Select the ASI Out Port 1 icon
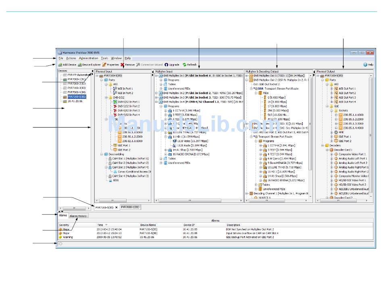The image size is (383, 291). (336, 89)
